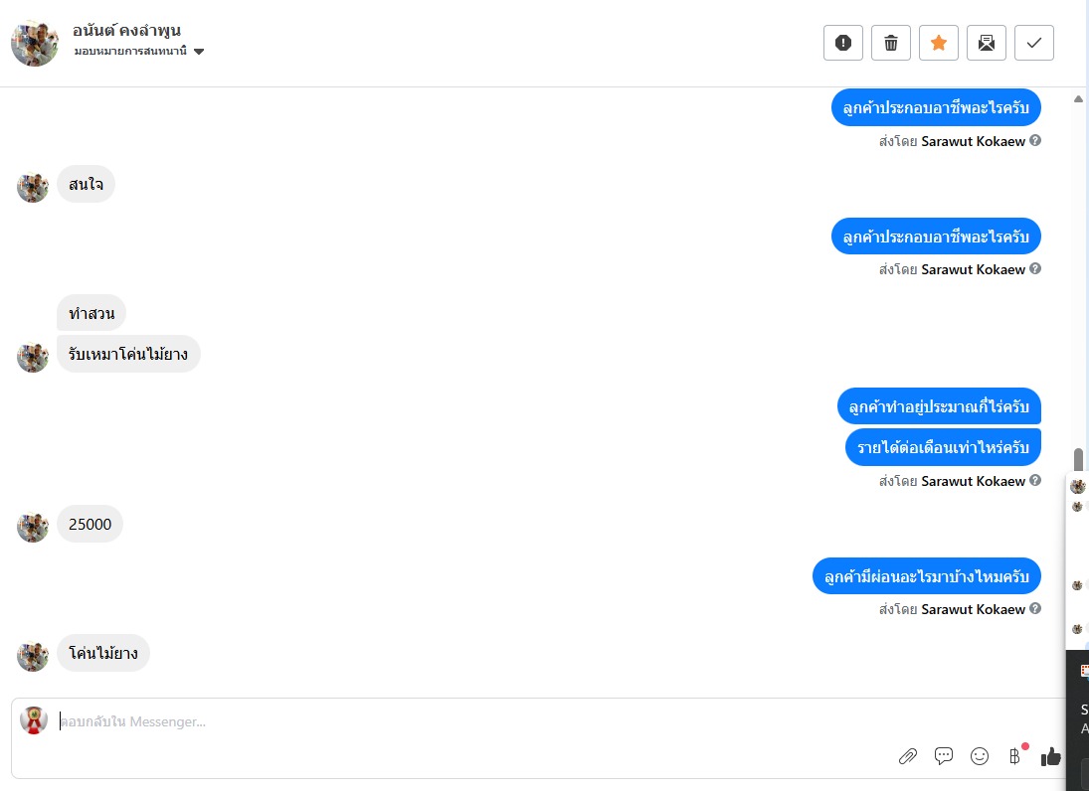Viewport: 1089px width, 791px height.
Task: Toggle the orange follow-up star
Action: (x=939, y=43)
